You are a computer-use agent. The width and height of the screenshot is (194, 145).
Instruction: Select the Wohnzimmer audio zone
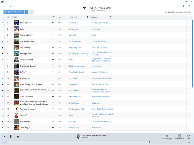[x=180, y=137]
